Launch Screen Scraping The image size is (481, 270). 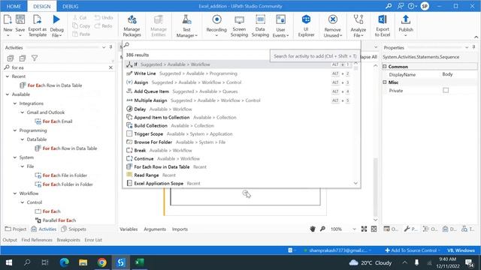tap(239, 25)
